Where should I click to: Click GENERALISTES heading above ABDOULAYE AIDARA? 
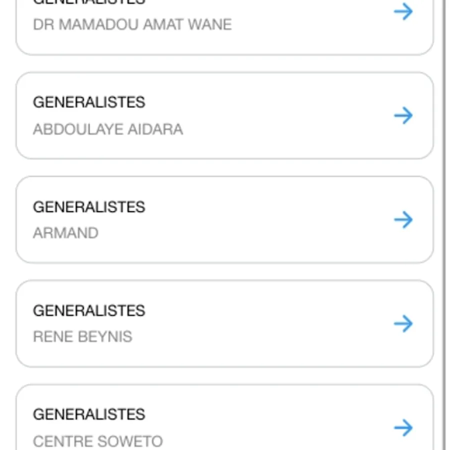click(x=89, y=102)
